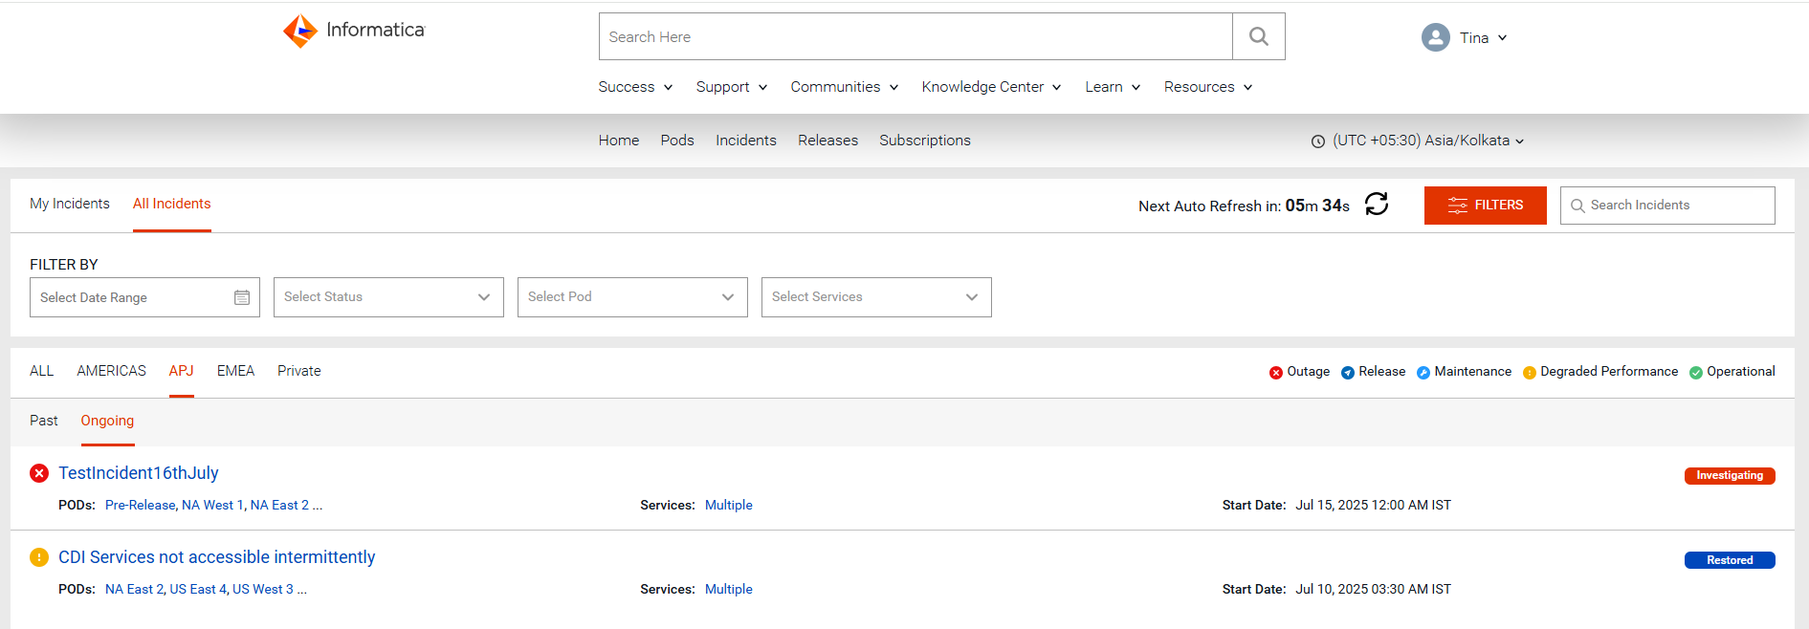
Task: Open the Tina account dropdown
Action: pyautogui.click(x=1483, y=37)
